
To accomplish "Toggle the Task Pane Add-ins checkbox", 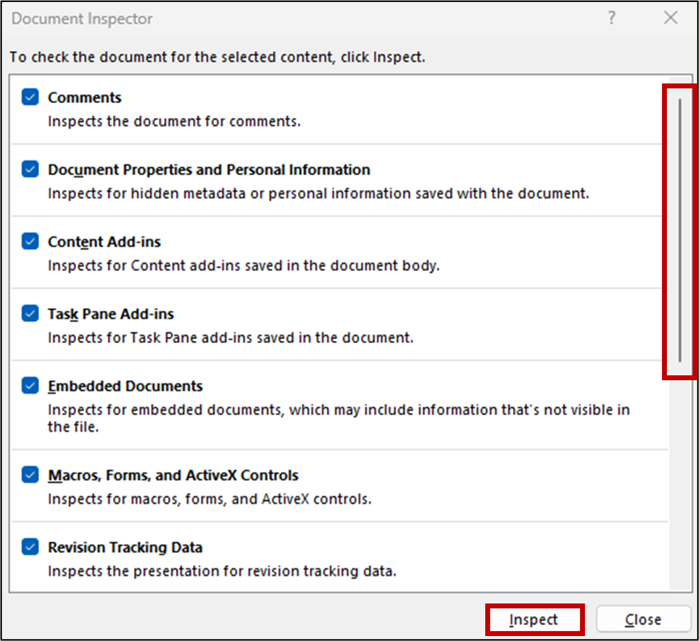I will pos(30,314).
